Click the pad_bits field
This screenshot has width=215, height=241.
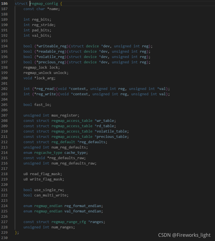41,30
